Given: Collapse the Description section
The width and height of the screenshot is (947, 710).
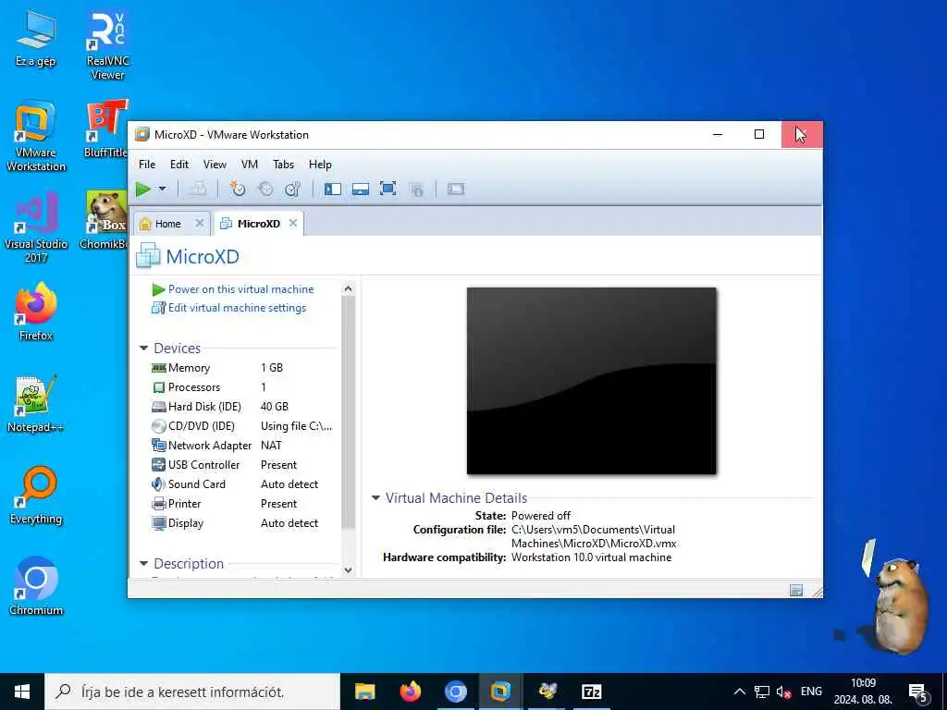Looking at the screenshot, I should point(143,563).
